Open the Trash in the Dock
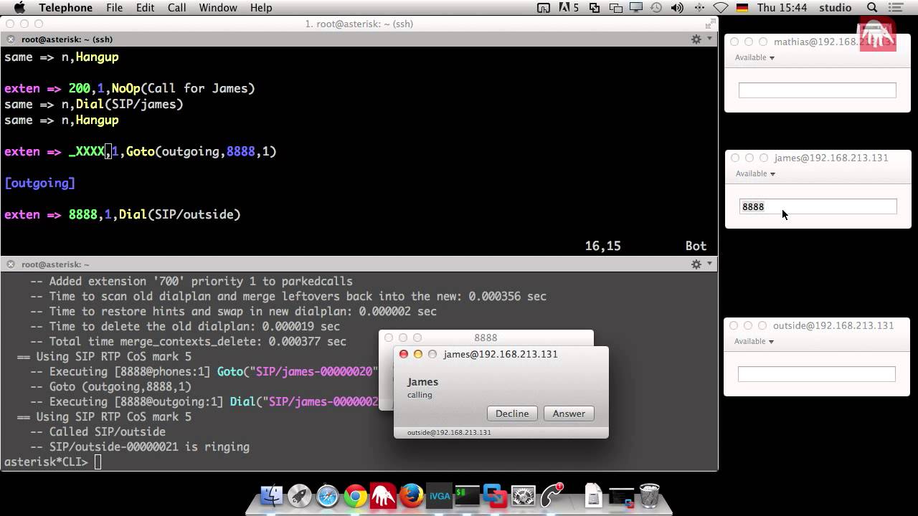Viewport: 918px width, 516px height. (649, 496)
